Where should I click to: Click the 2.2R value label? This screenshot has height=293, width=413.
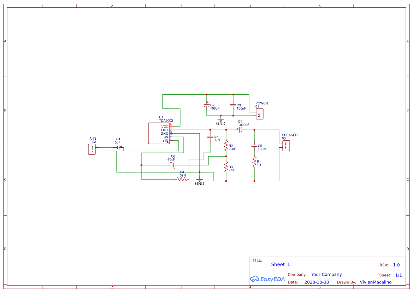click(x=232, y=170)
